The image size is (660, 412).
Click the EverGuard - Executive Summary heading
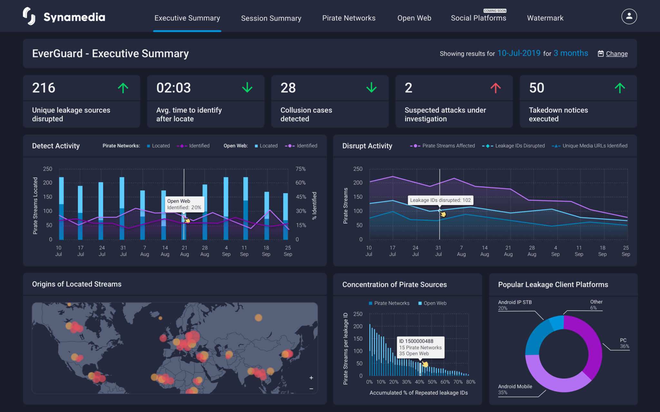pos(110,53)
